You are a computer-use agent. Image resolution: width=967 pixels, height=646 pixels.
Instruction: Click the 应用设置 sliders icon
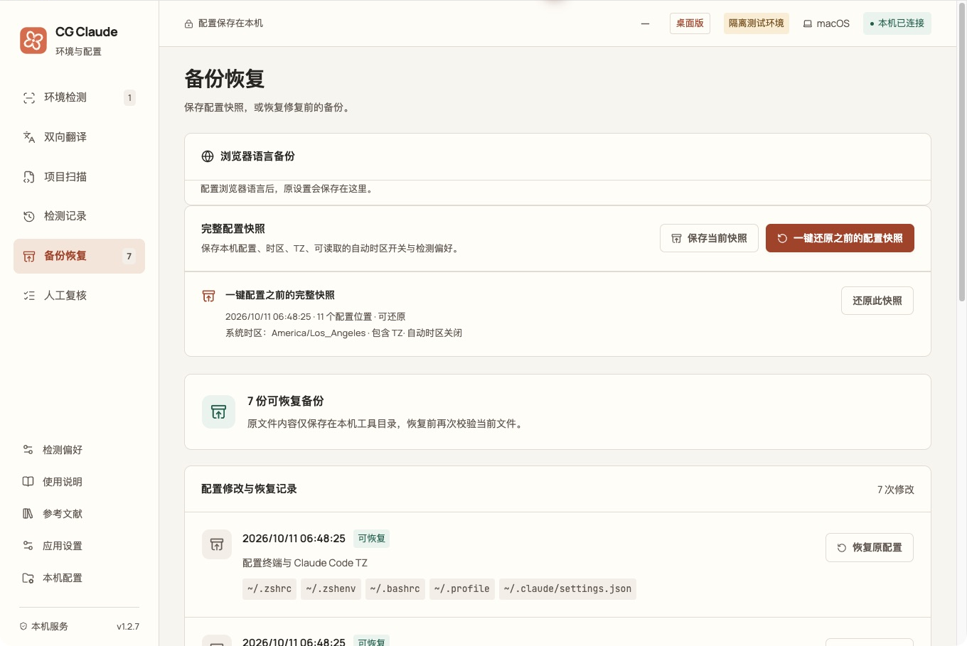coord(28,546)
